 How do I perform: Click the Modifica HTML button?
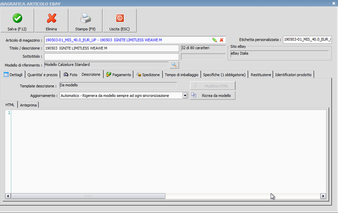pyautogui.click(x=213, y=86)
